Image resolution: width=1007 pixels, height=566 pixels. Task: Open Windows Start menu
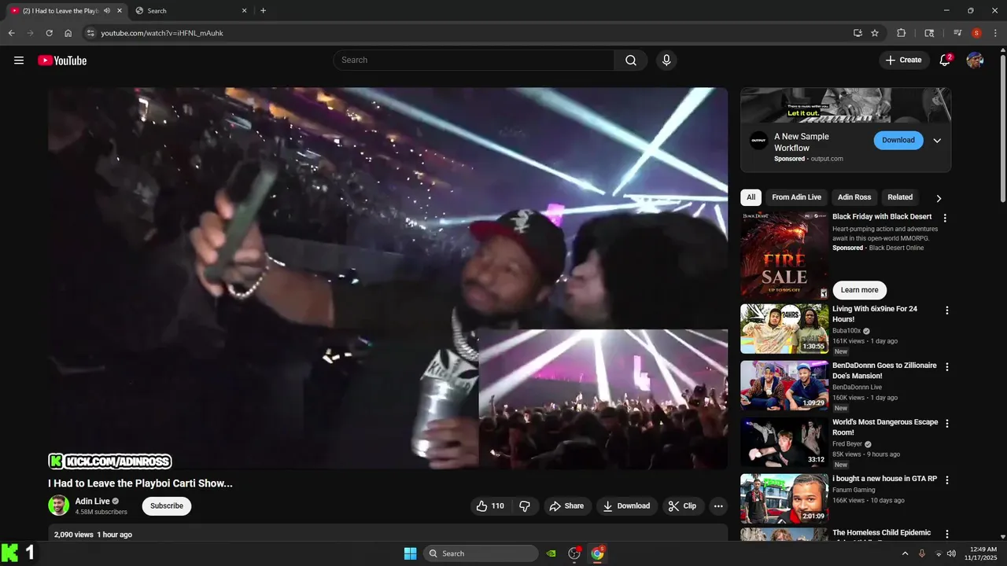click(x=410, y=553)
